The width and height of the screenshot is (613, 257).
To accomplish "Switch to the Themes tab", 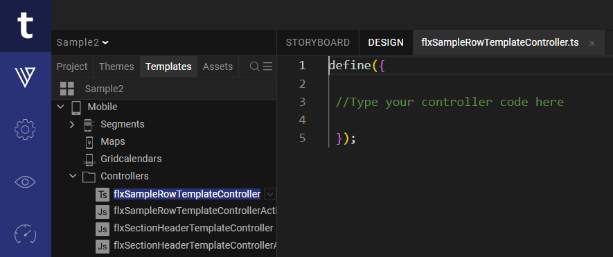I will (116, 67).
